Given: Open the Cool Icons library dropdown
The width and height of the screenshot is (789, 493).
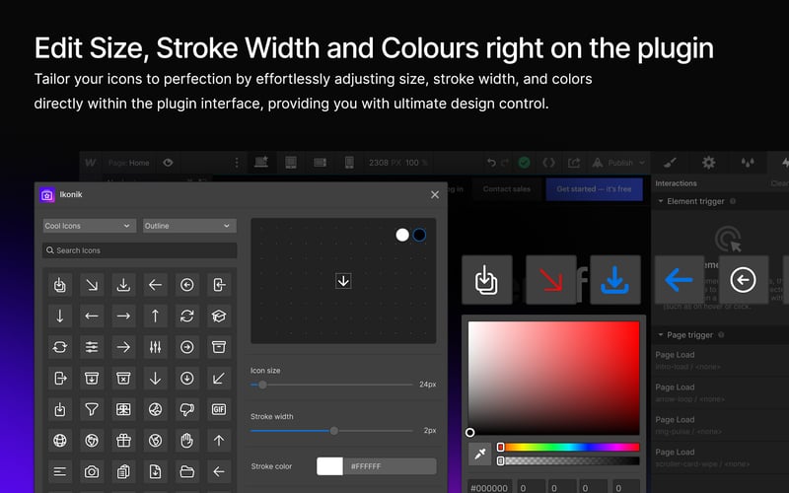Looking at the screenshot, I should (x=89, y=226).
